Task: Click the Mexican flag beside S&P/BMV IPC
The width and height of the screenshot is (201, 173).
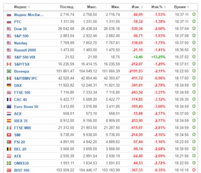Action: tap(9, 78)
